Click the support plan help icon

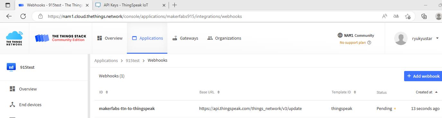369,43
